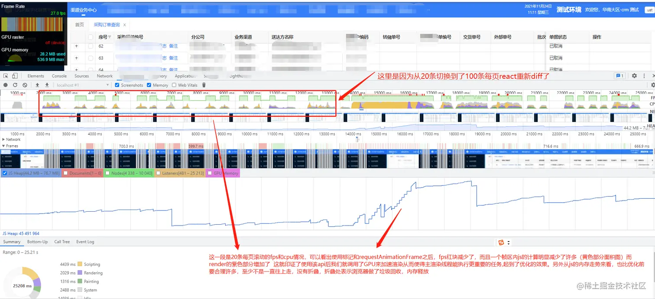Click the issues counter badge showing 1

(619, 76)
